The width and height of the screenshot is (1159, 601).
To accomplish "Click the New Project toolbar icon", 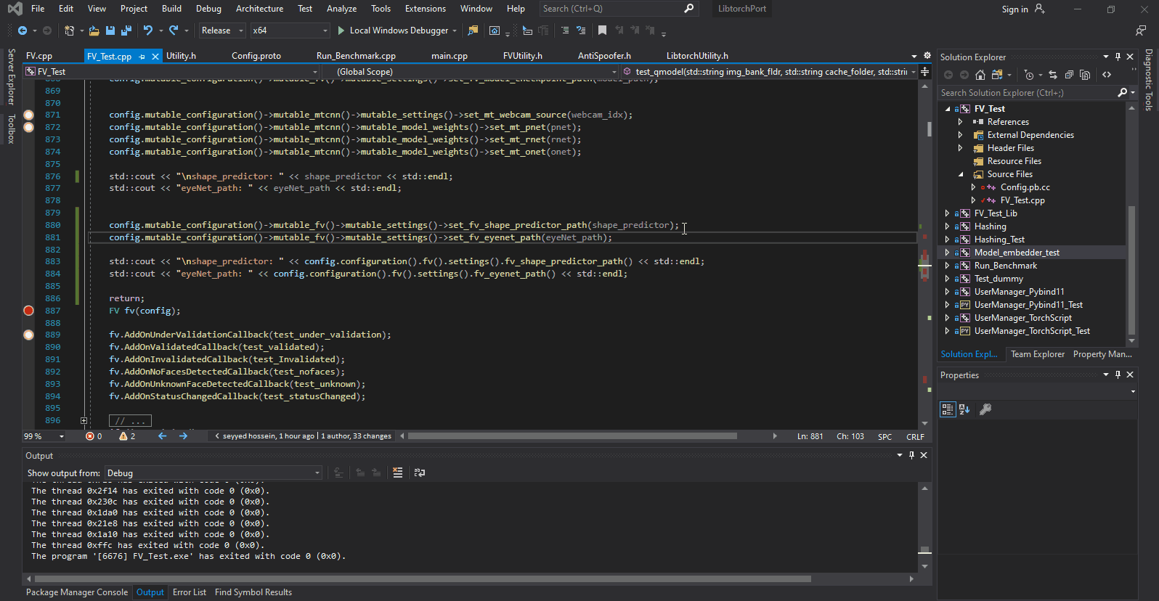I will (x=69, y=30).
